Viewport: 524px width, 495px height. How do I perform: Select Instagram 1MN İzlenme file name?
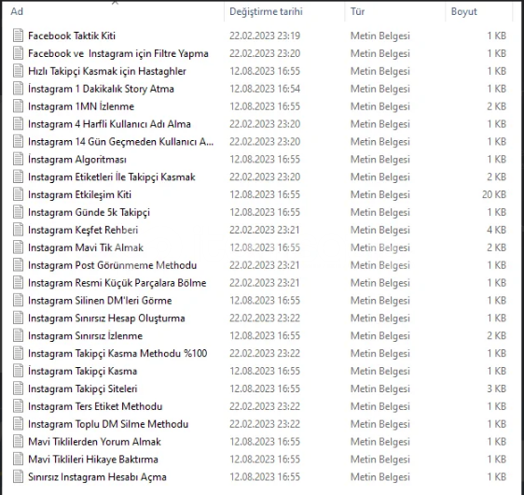point(81,106)
